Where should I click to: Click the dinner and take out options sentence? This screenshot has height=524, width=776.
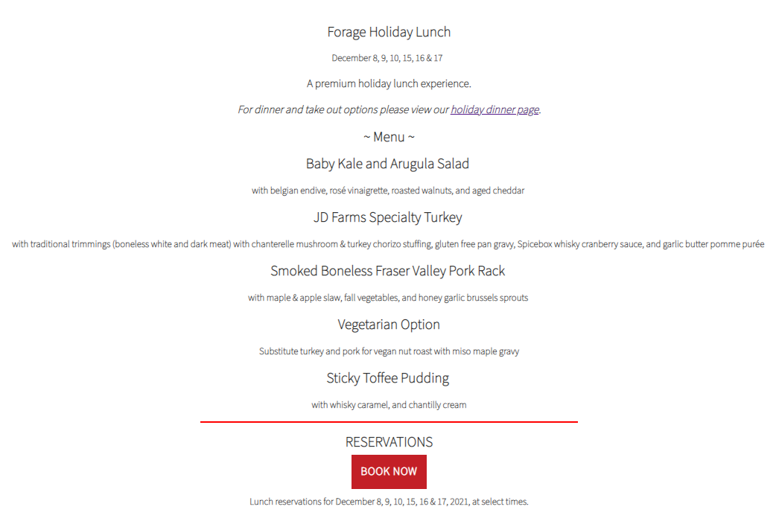(389, 109)
